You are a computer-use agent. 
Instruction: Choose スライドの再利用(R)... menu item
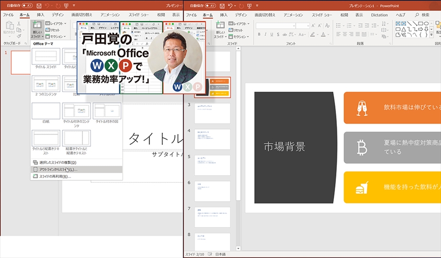tap(77, 176)
